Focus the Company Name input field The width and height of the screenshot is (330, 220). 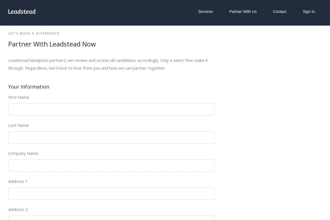(x=111, y=166)
